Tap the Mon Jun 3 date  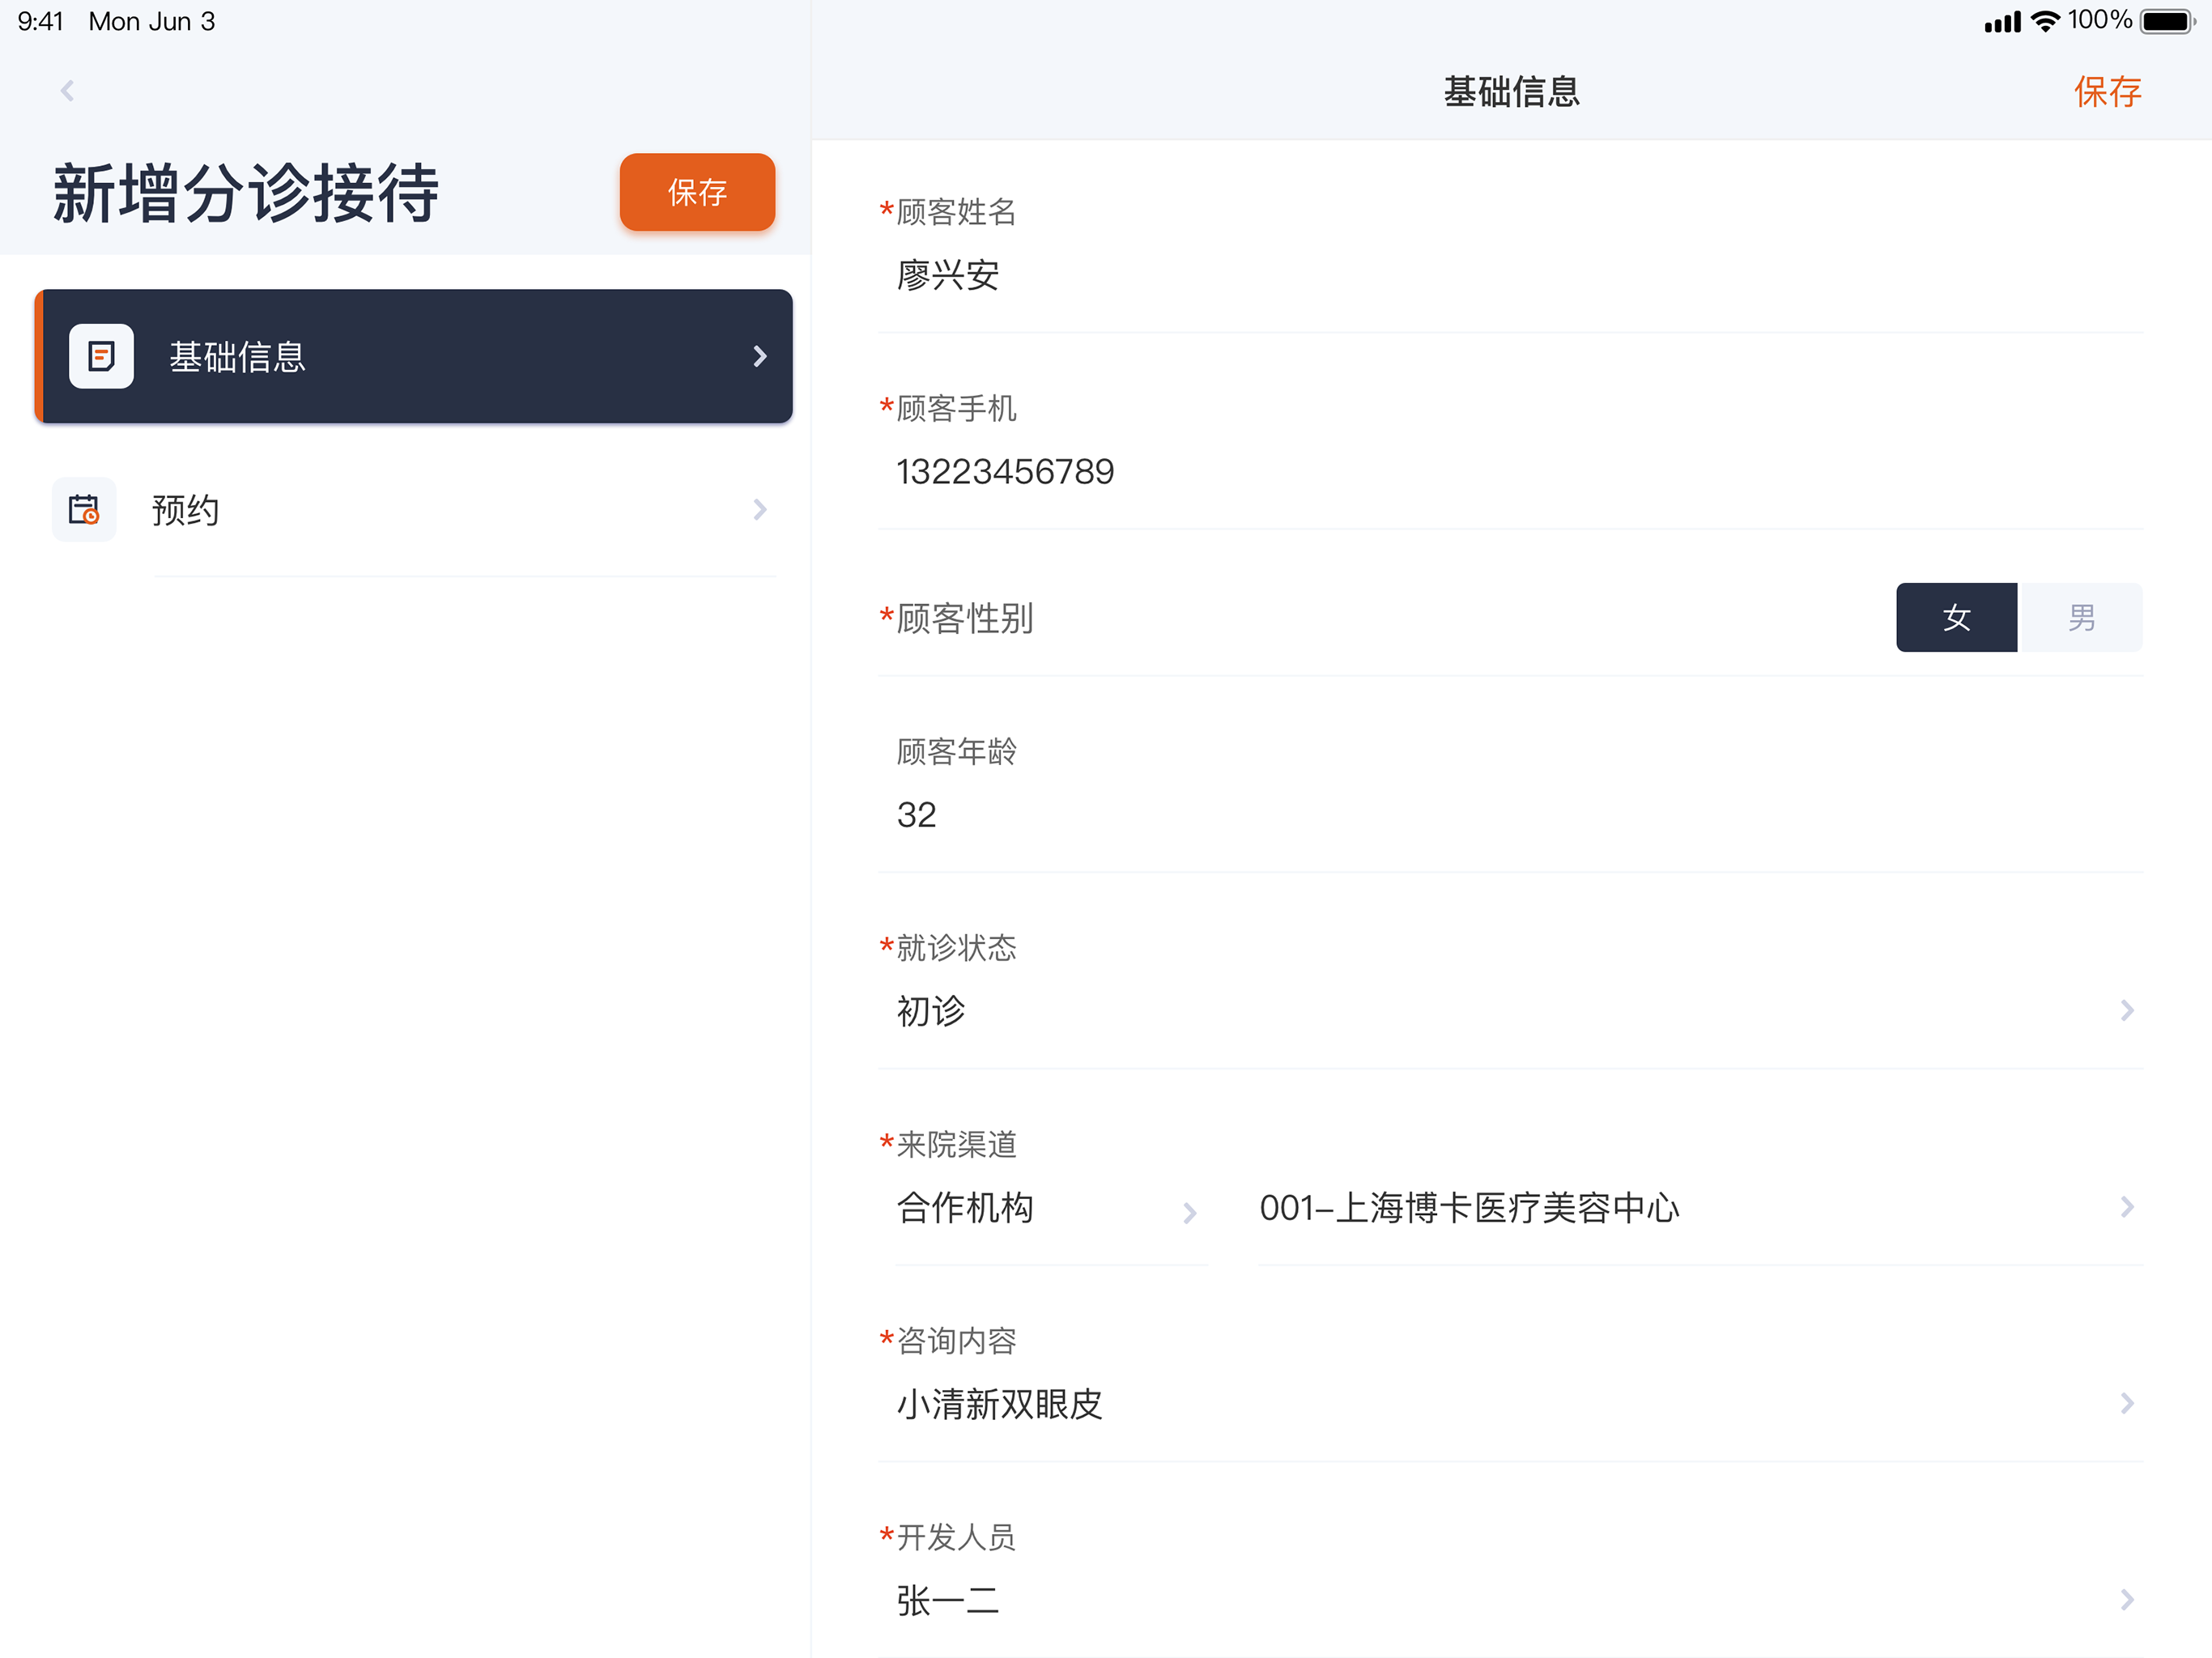click(152, 21)
